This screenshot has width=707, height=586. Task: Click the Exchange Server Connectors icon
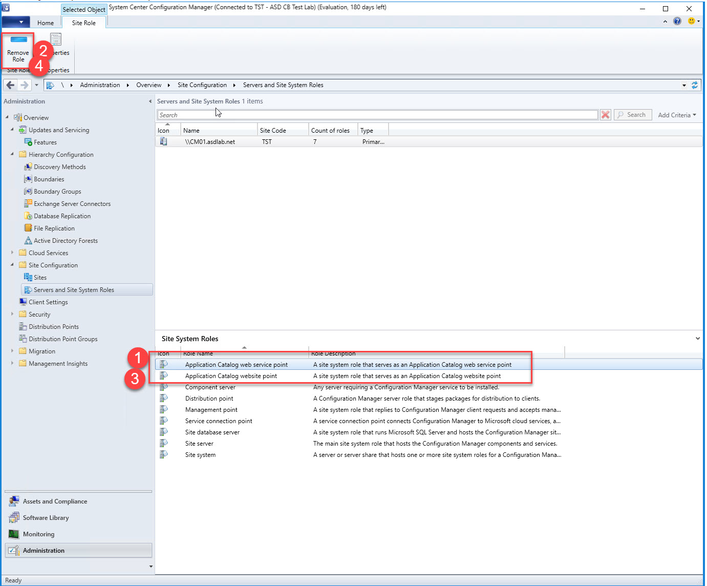tap(28, 203)
